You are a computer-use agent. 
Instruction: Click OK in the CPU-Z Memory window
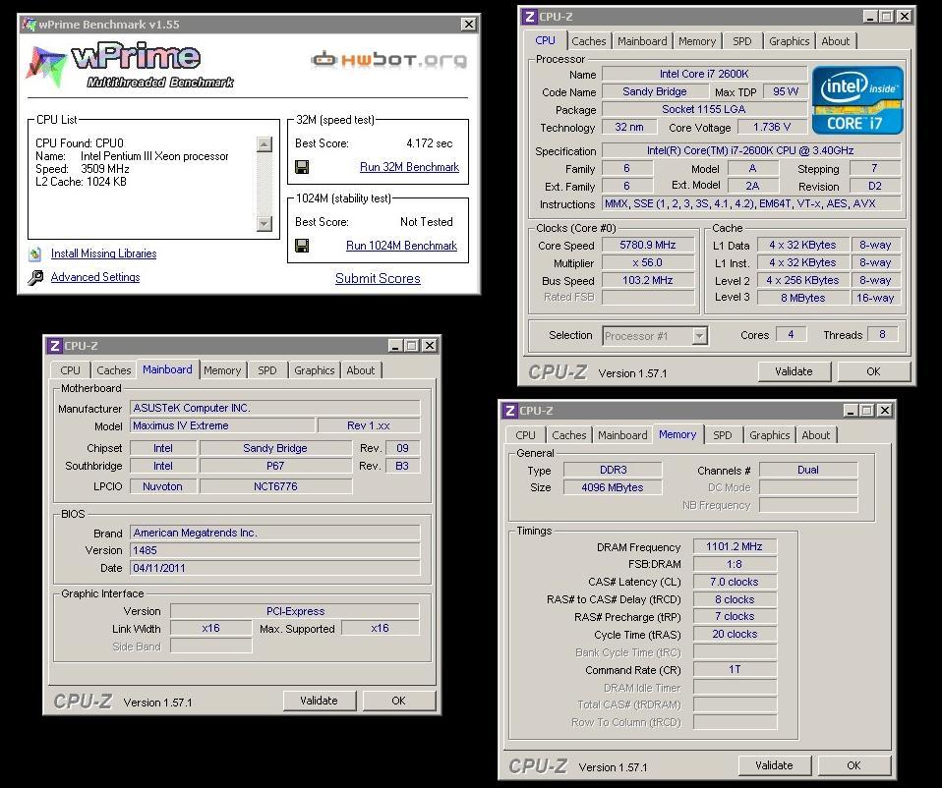tap(854, 765)
